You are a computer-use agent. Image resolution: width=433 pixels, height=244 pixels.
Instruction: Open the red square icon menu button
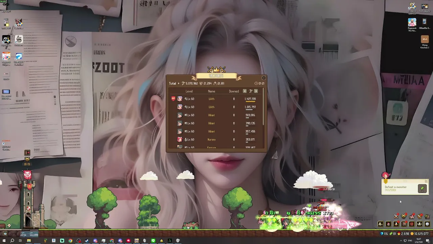412,224
